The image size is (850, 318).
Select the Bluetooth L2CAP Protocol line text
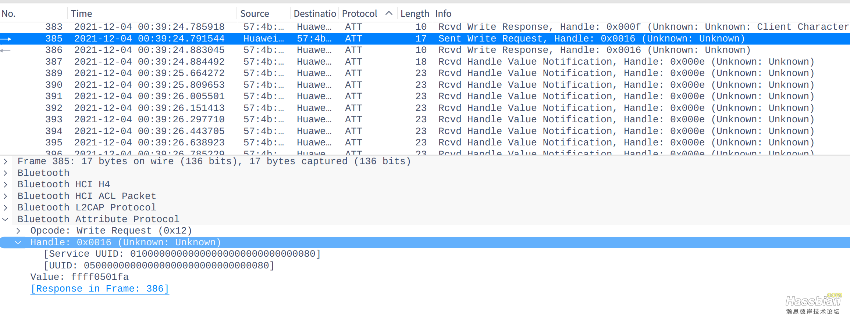[x=87, y=207]
